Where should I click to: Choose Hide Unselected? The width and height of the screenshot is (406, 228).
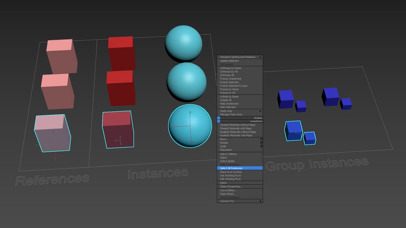pos(229,104)
